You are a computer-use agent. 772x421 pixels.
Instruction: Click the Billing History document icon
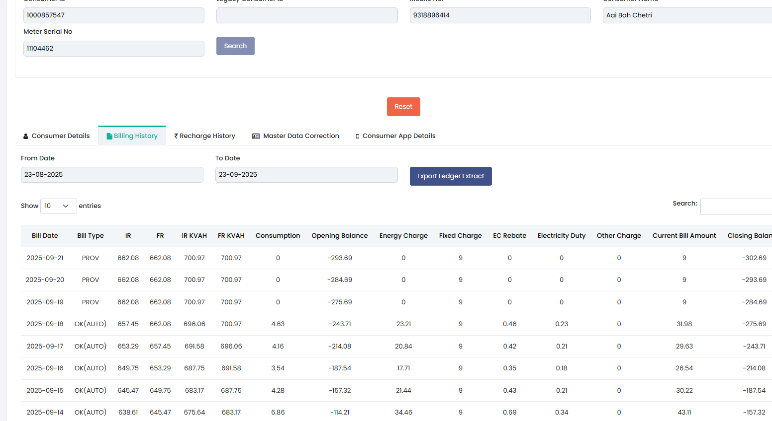click(109, 136)
